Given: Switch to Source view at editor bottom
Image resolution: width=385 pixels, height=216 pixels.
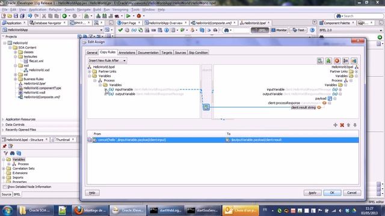Looking at the screenshot, I should pyautogui.click(x=7, y=194).
